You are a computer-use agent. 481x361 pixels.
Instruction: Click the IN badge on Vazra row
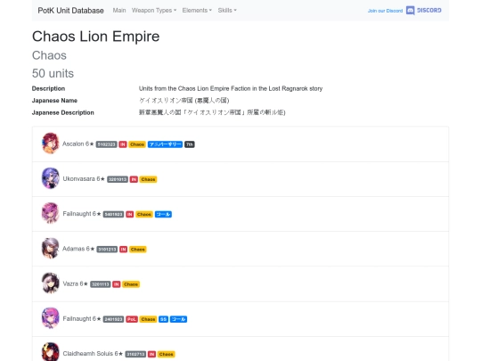[117, 284]
